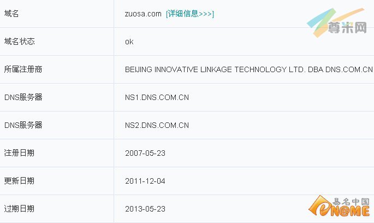Click the DBA DNS.COM.CN text in registrar row
The image size is (374, 223).
click(x=340, y=69)
